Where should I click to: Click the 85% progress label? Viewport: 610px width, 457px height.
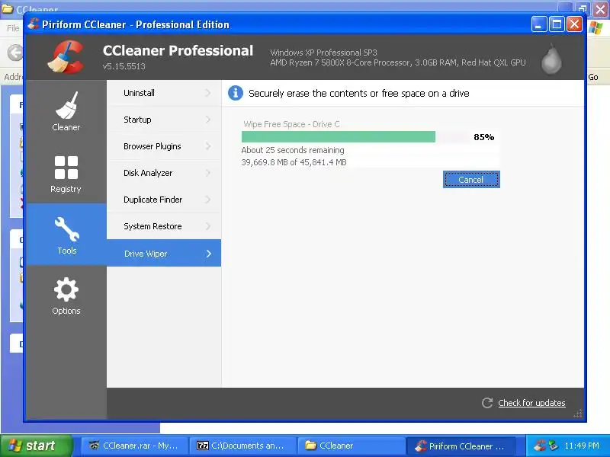click(x=483, y=137)
